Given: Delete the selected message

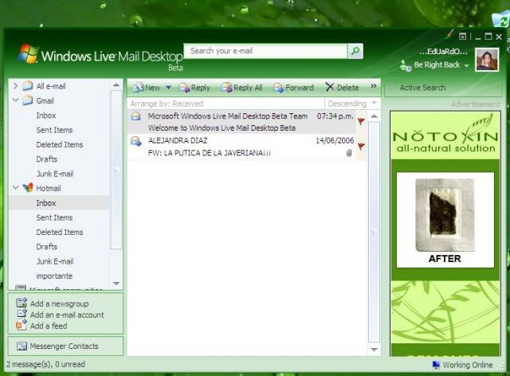Looking at the screenshot, I should click(342, 87).
